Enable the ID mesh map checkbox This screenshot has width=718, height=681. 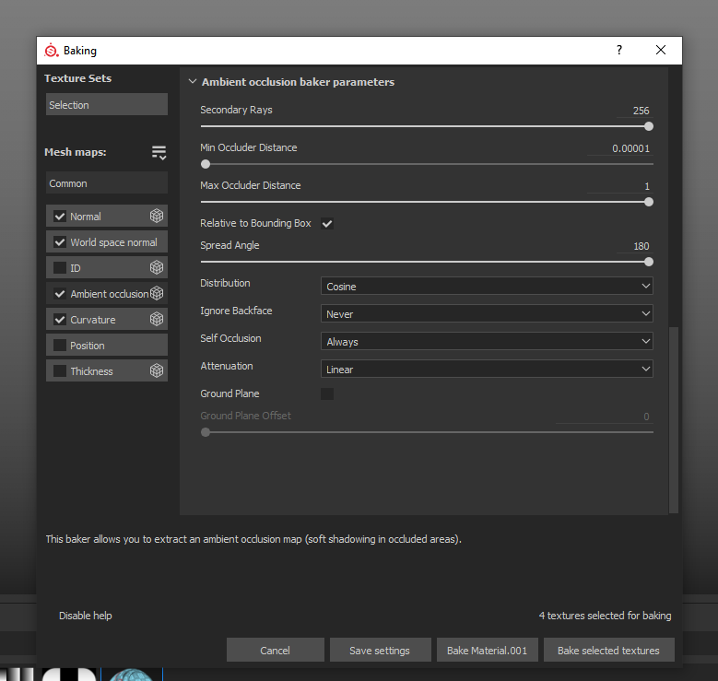point(60,268)
